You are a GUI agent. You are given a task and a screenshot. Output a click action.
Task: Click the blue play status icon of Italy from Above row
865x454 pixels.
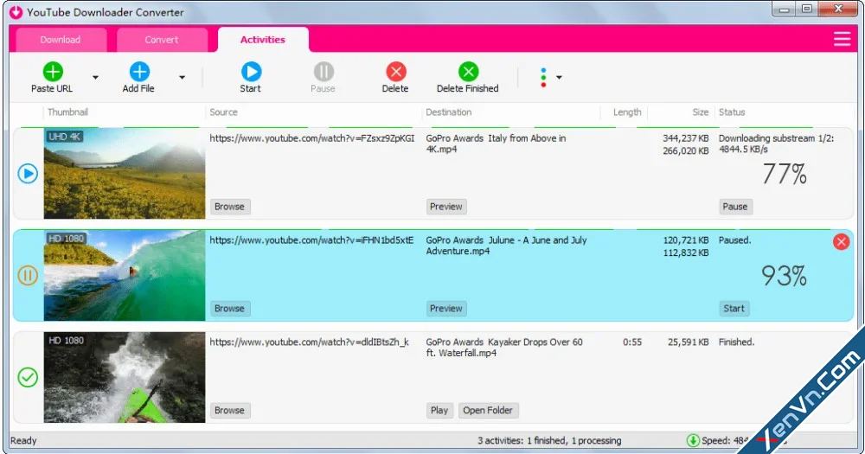[x=28, y=174]
